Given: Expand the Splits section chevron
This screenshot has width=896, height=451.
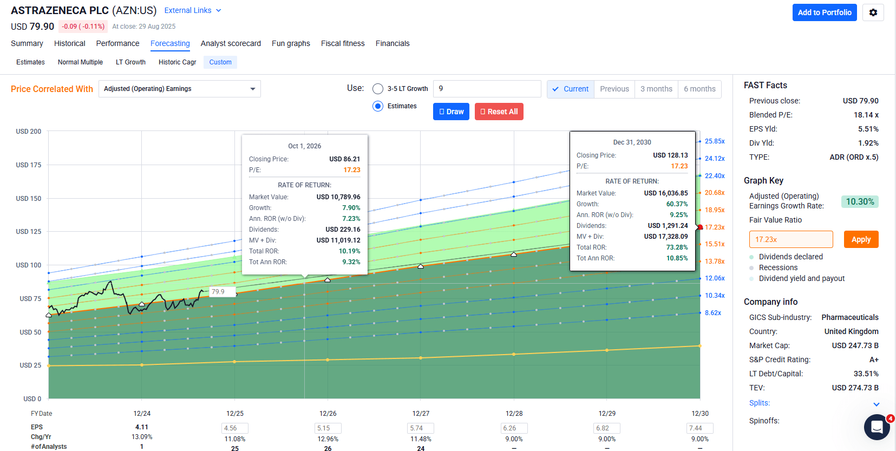Looking at the screenshot, I should 876,404.
